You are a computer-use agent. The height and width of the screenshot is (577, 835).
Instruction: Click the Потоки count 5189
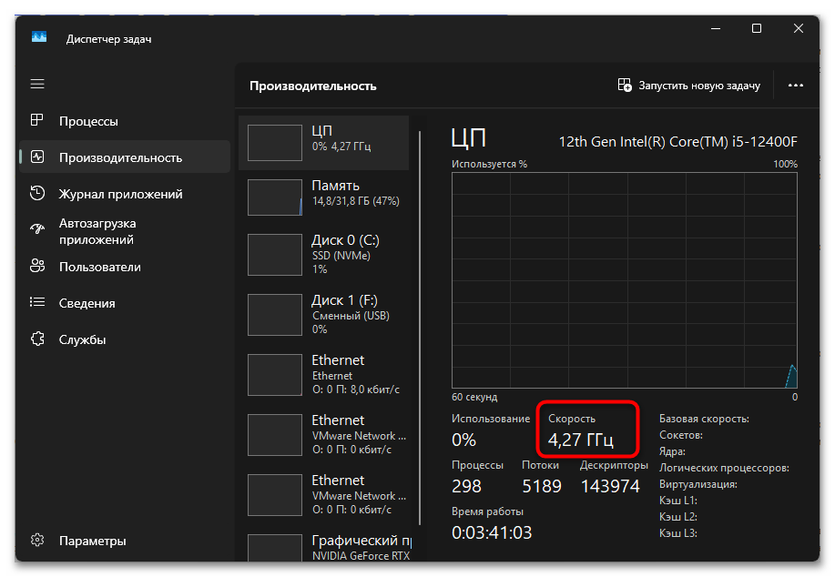[542, 486]
